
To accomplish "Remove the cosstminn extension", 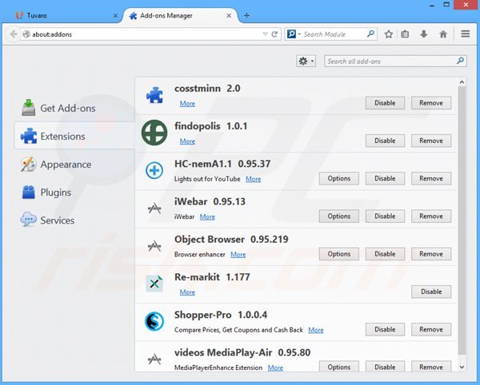I will pos(431,103).
